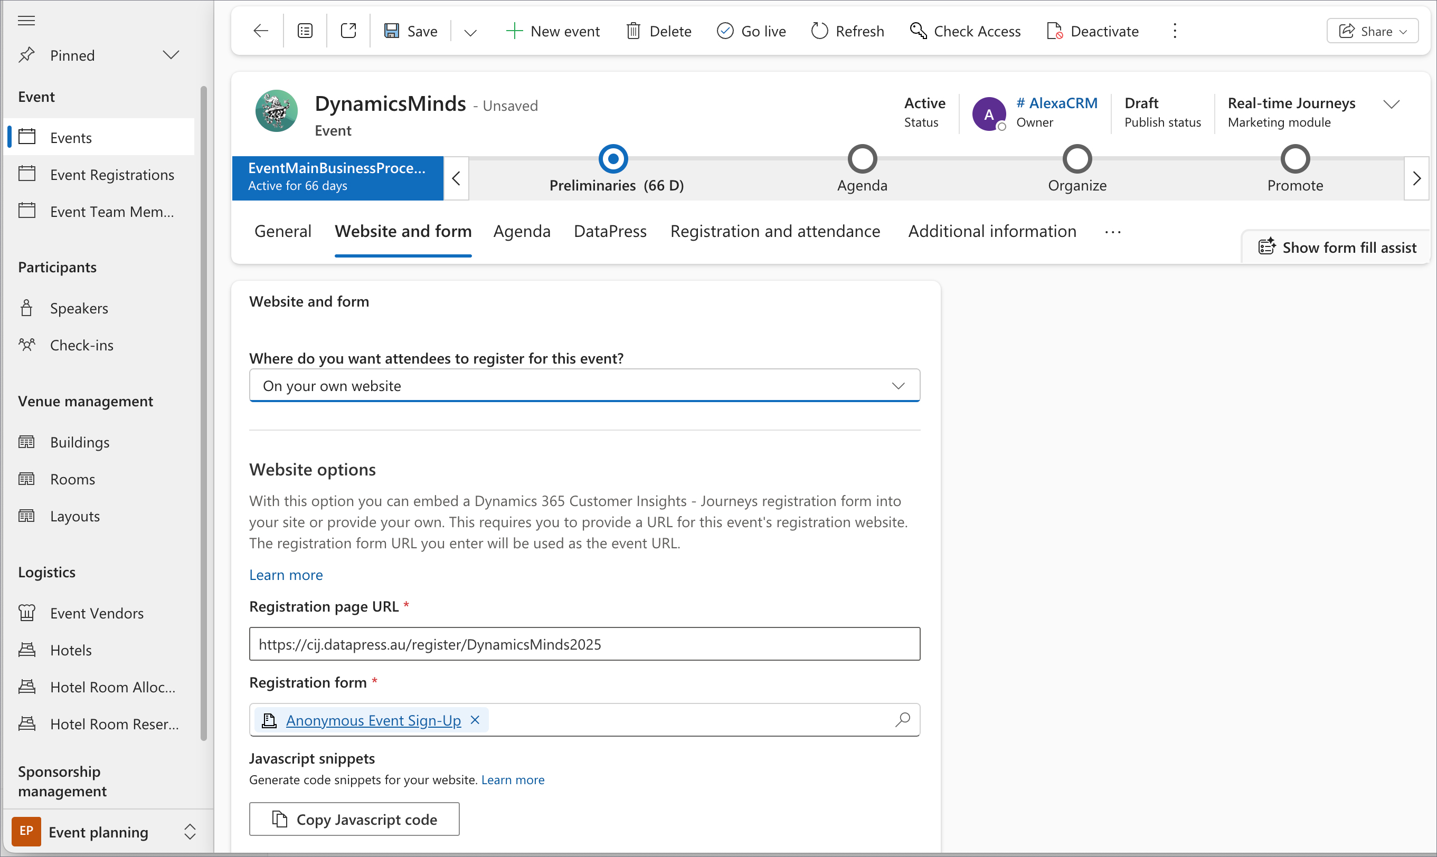
Task: Open Registration and attendance tab
Action: point(775,231)
